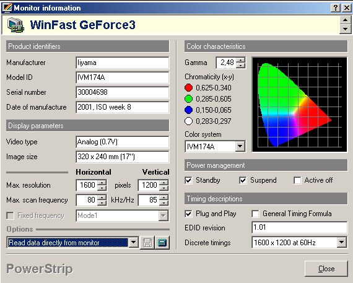Toggle the Standby checkbox
The width and height of the screenshot is (353, 283).
tap(188, 180)
